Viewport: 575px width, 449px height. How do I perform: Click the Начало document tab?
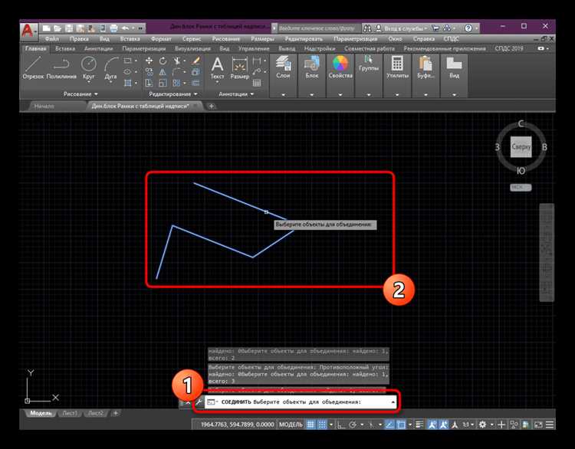coord(44,106)
